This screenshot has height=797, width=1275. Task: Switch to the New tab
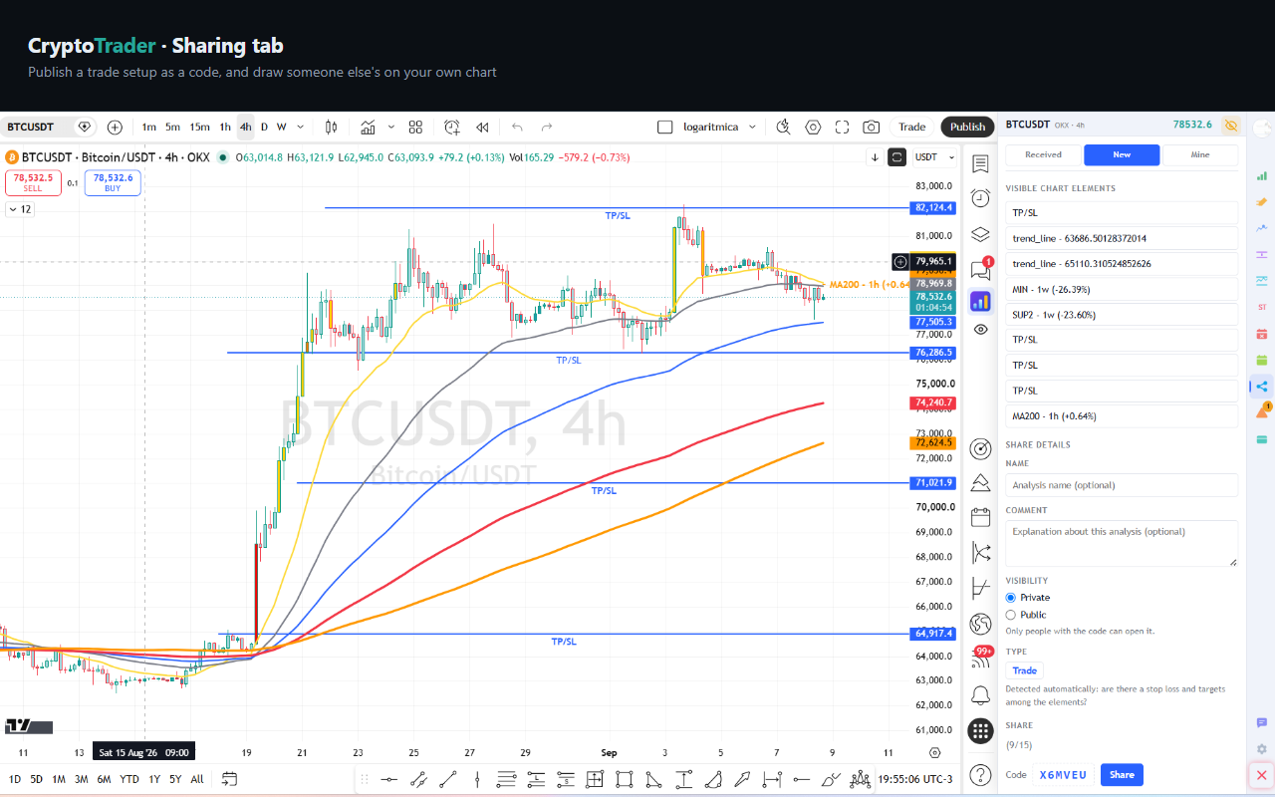coord(1122,154)
